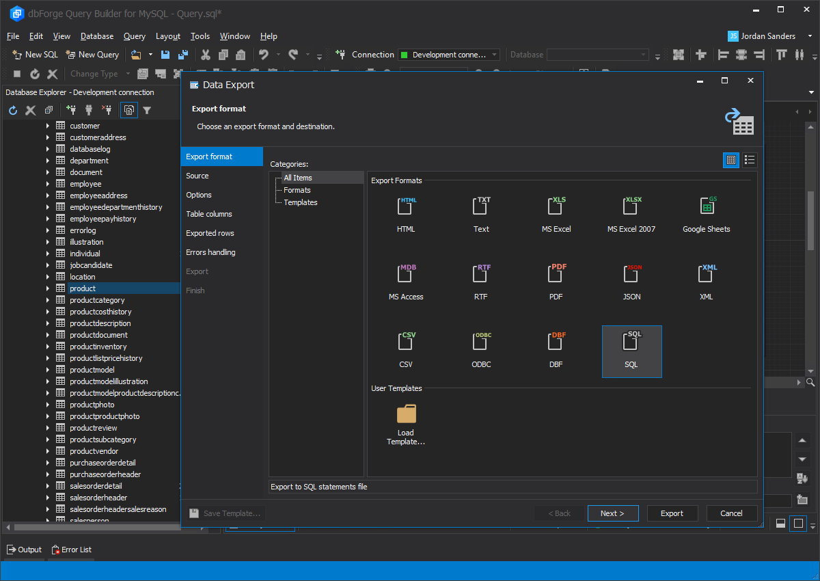Cut selection with the scissors icon

tap(205, 55)
